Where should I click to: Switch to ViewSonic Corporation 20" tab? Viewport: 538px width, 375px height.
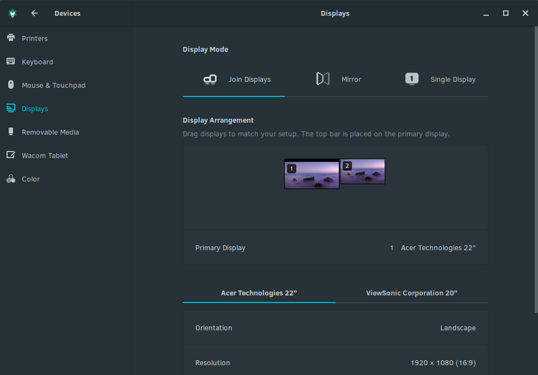click(x=412, y=293)
